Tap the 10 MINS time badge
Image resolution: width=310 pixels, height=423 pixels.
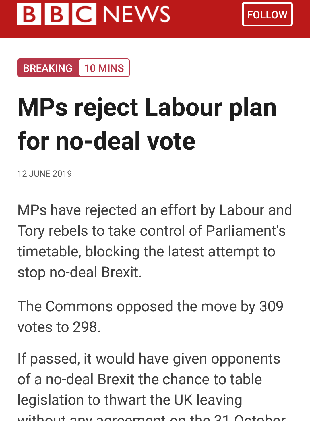104,68
